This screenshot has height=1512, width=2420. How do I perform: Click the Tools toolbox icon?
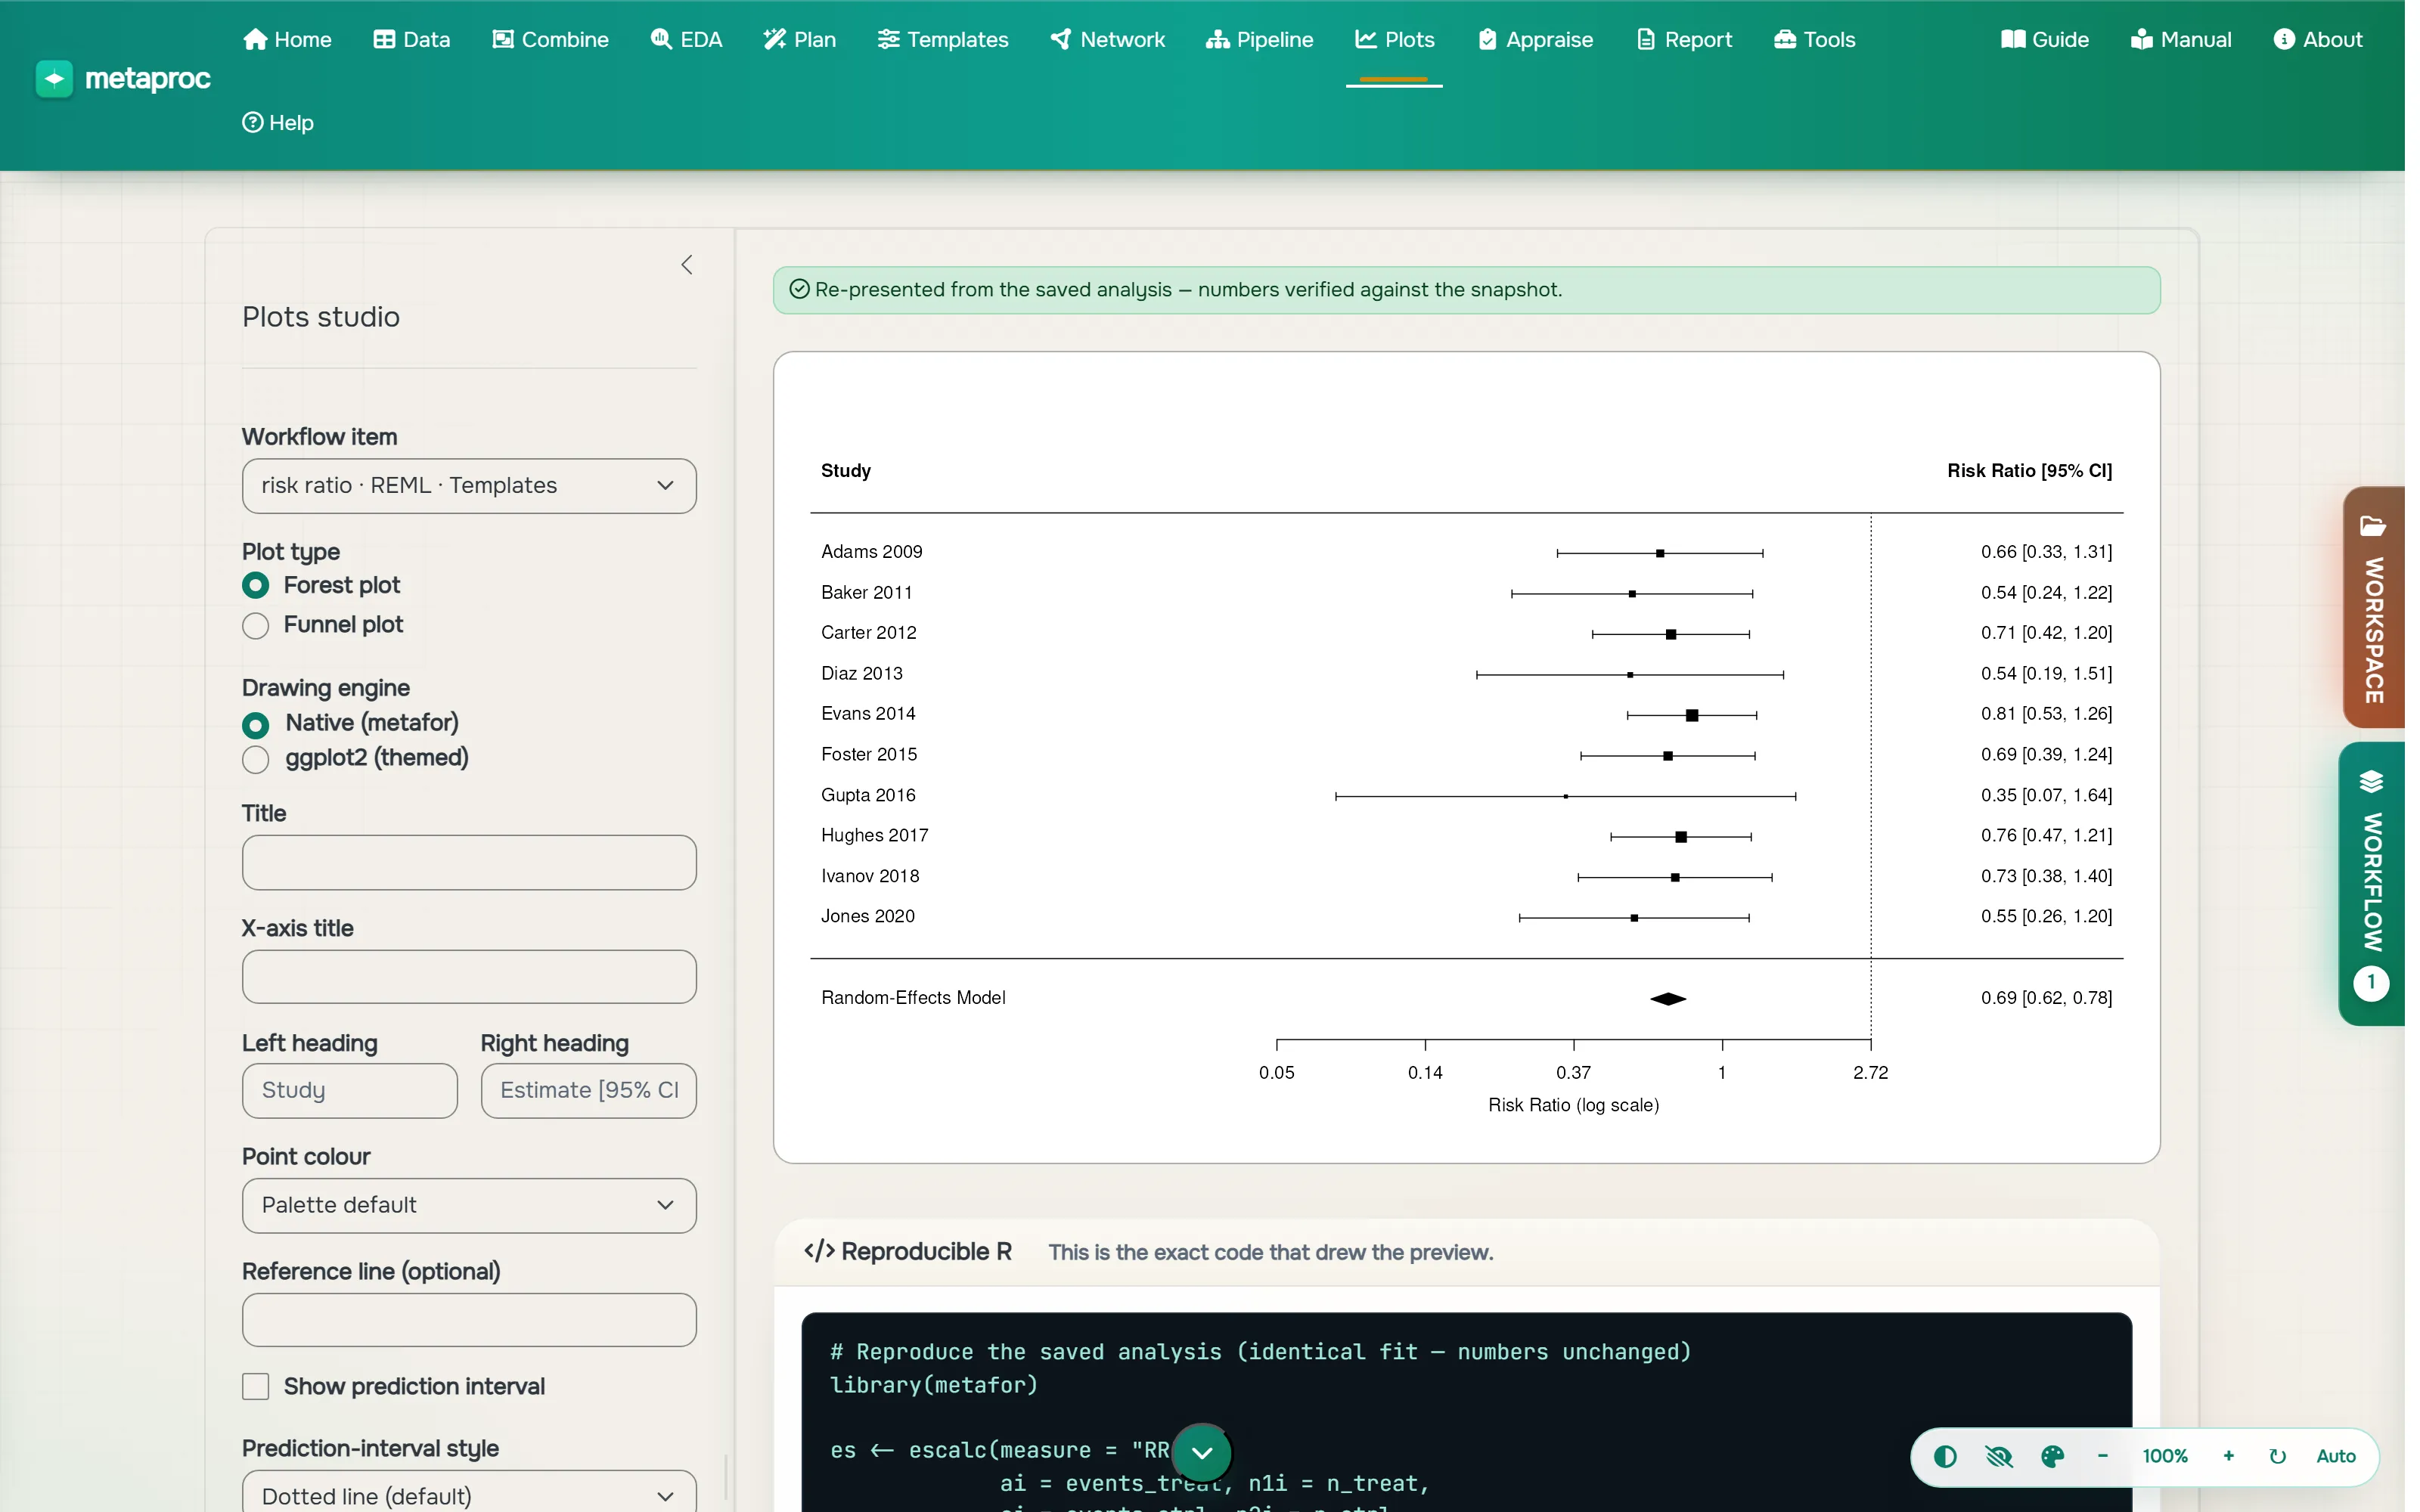(x=1785, y=39)
